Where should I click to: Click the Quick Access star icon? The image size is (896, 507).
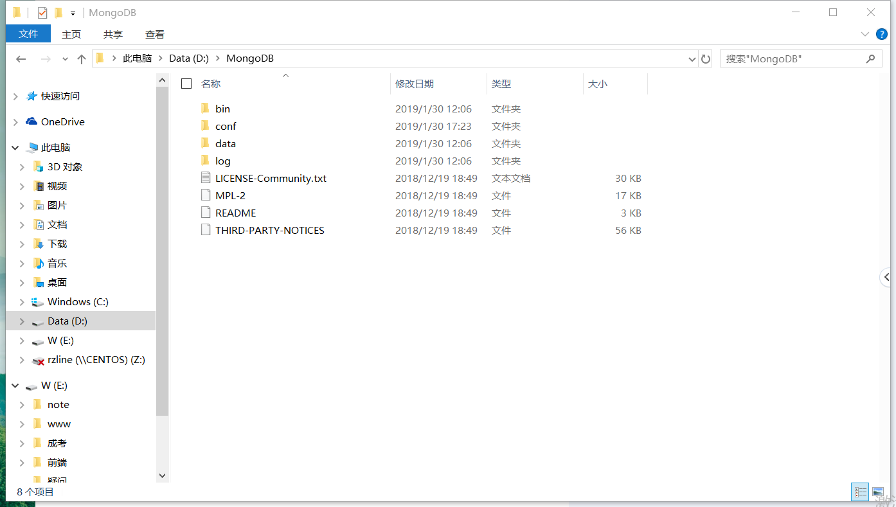point(31,96)
